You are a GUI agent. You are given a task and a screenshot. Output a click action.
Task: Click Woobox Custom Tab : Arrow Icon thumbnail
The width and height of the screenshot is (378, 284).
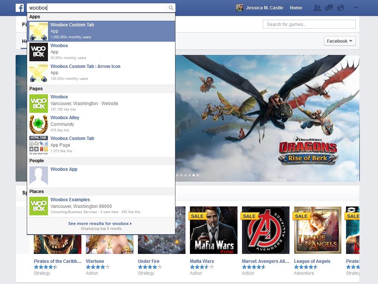[39, 73]
